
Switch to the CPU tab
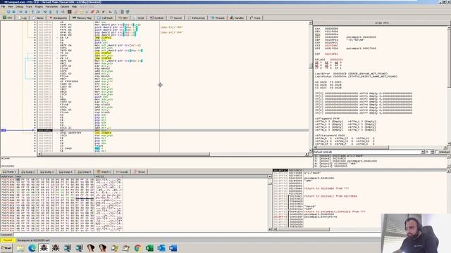coord(8,18)
